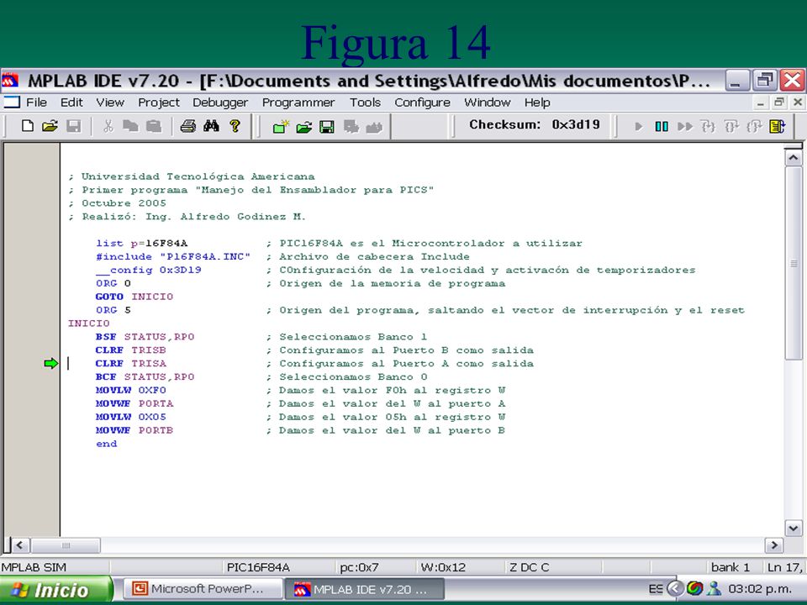Click the Animate double-arrow icon
This screenshot has width=807, height=605.
click(x=685, y=126)
